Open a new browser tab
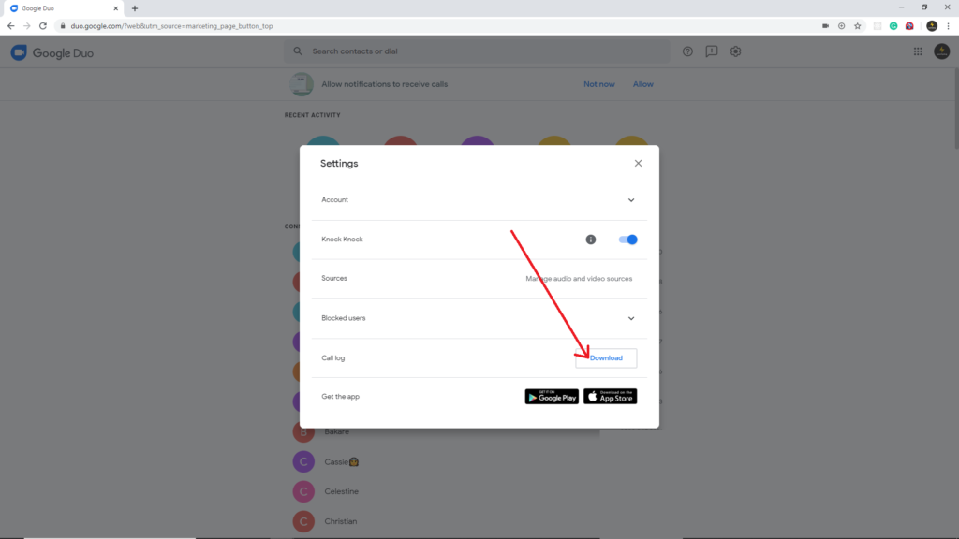 click(x=135, y=8)
